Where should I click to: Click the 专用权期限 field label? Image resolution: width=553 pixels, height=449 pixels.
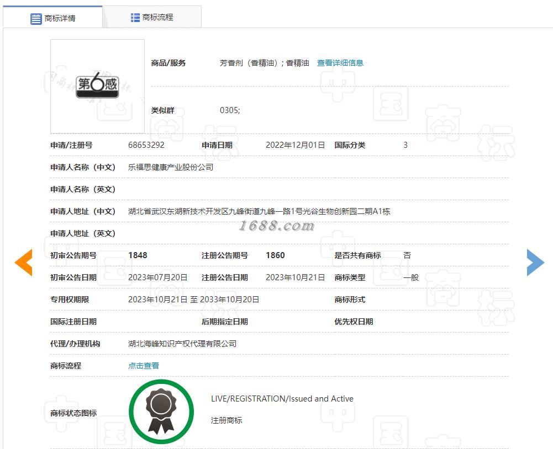coord(70,300)
